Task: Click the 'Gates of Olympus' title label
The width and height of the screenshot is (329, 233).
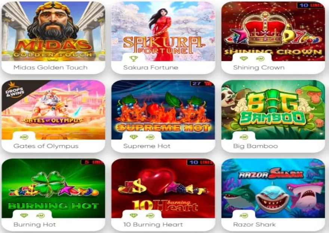Action: pyautogui.click(x=46, y=146)
